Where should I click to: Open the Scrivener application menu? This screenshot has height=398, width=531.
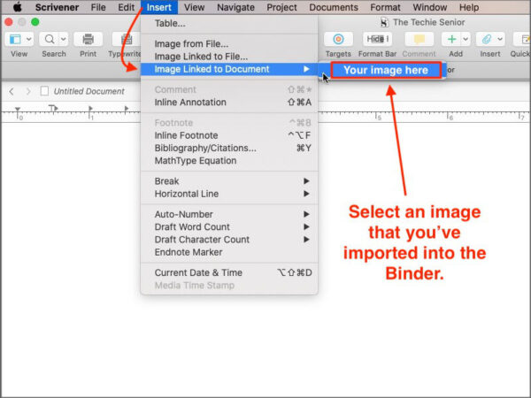click(x=58, y=7)
